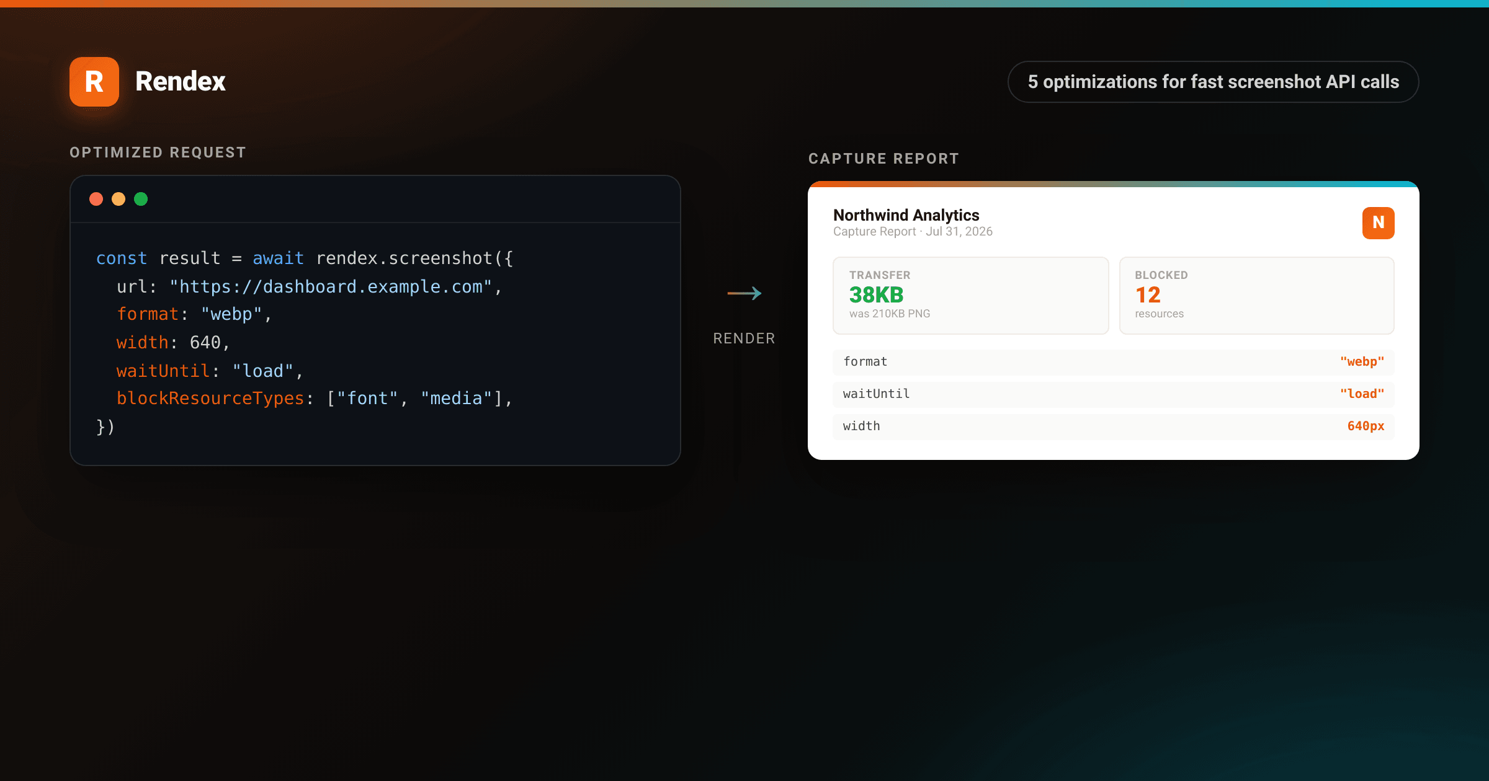Click the 'waitUntil: "load"' code line

tap(210, 371)
